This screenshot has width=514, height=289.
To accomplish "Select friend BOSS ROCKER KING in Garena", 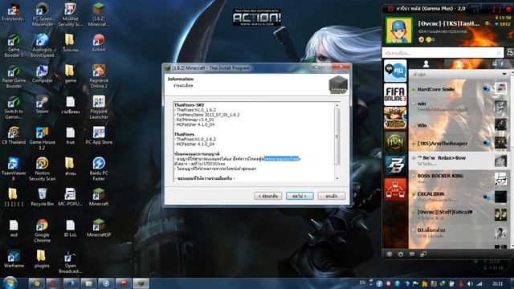I will coord(459,178).
